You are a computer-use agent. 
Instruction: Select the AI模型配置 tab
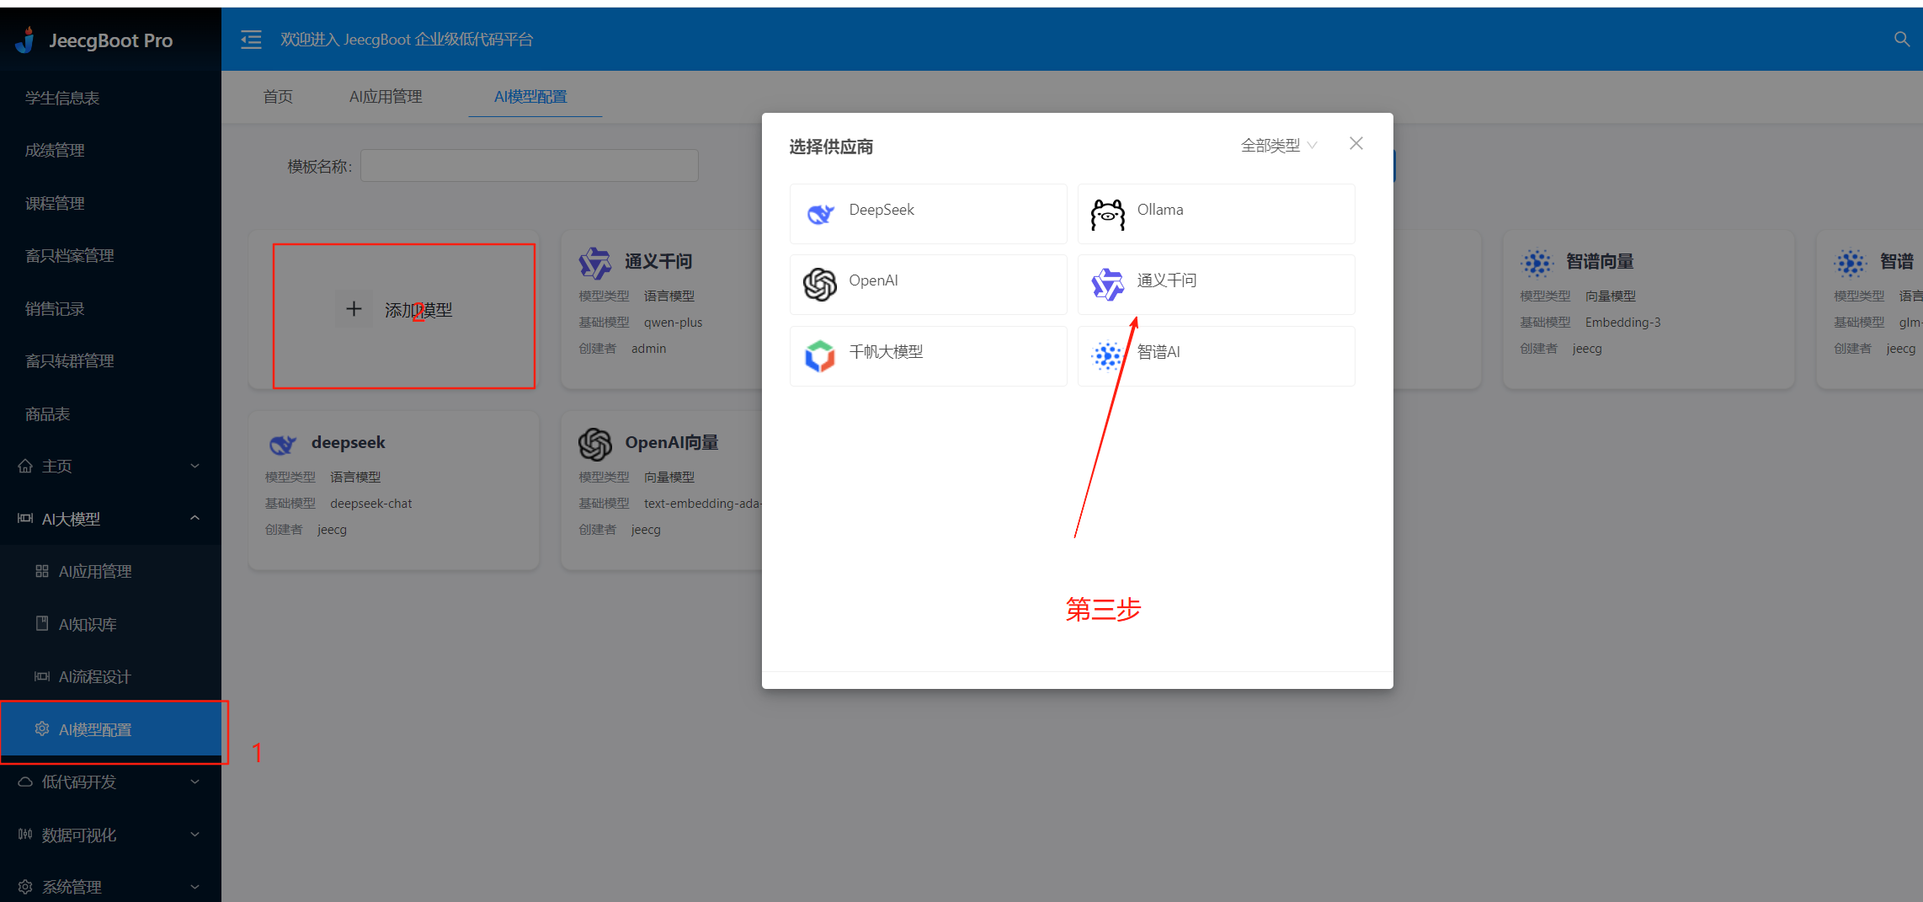click(x=530, y=97)
